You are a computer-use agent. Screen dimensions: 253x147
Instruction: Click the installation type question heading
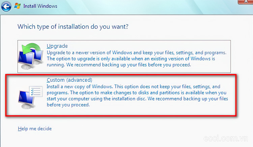[73, 27]
